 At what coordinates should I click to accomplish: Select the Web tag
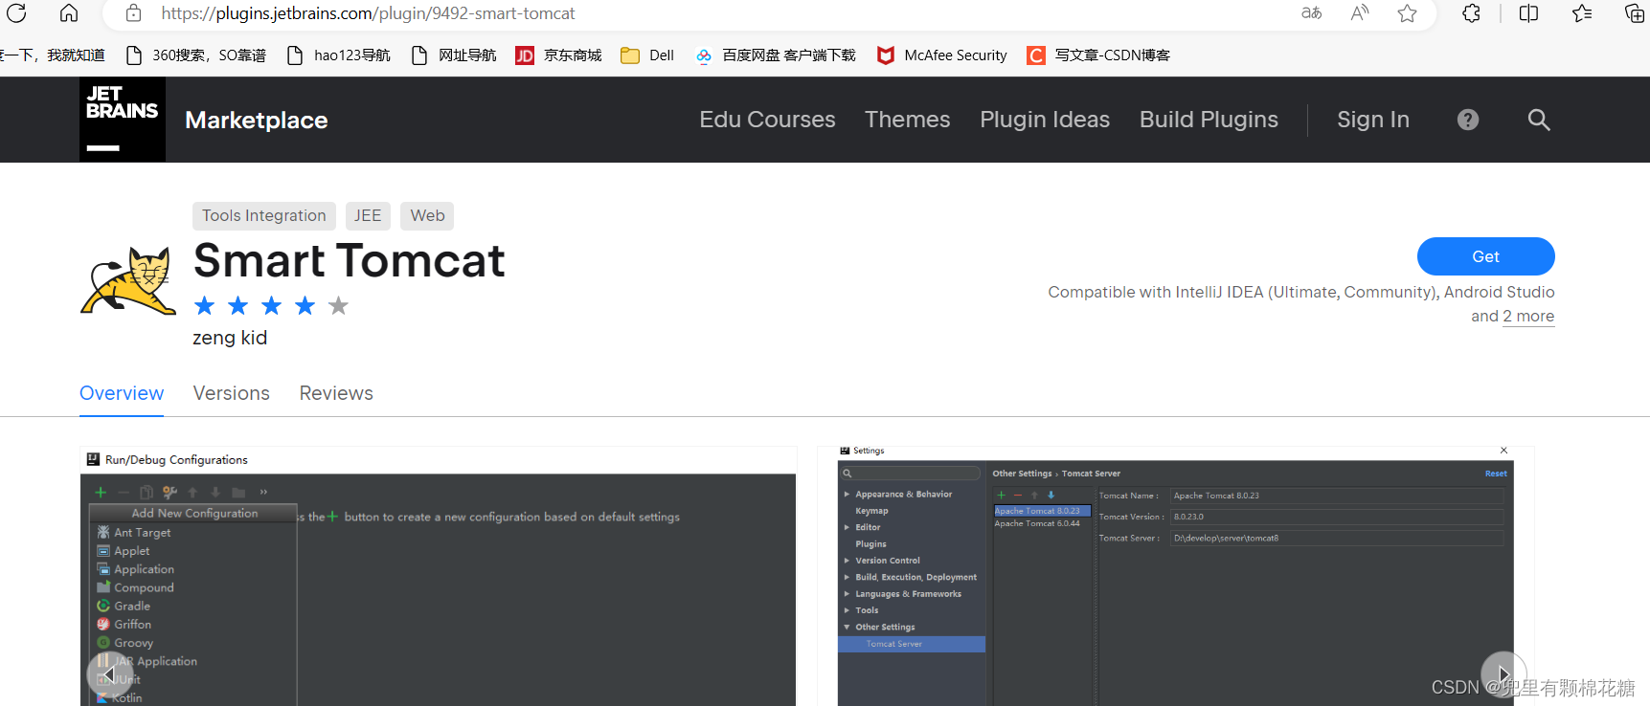pos(427,216)
